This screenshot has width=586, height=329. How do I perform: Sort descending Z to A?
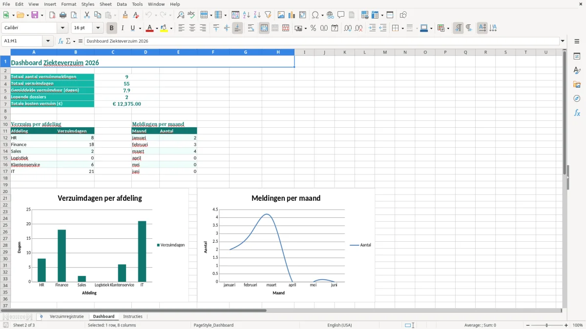coord(257,15)
